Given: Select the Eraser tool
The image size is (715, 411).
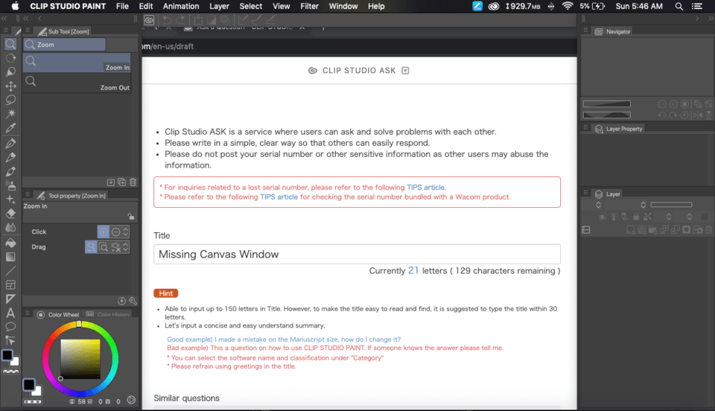Looking at the screenshot, I should point(10,213).
